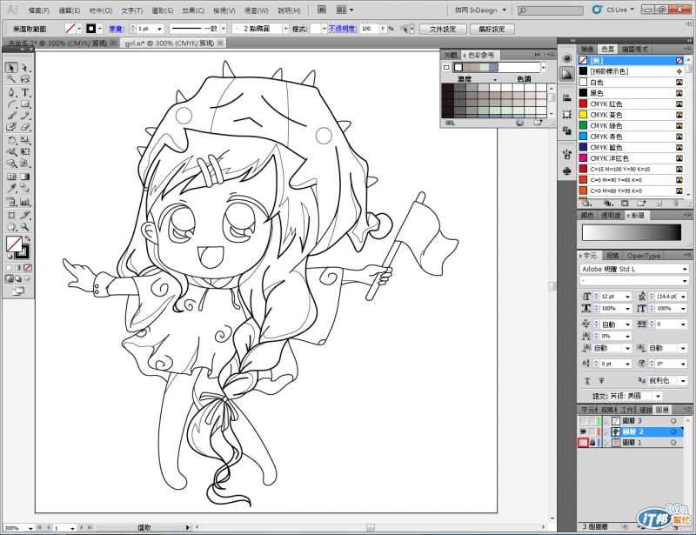
Task: Toggle Strikethrough button in Character panel
Action: [601, 381]
